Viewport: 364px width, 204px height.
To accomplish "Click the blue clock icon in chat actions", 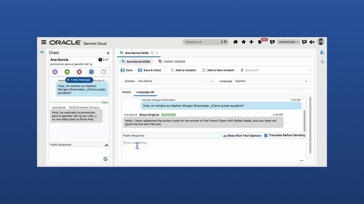I will 92,72.
